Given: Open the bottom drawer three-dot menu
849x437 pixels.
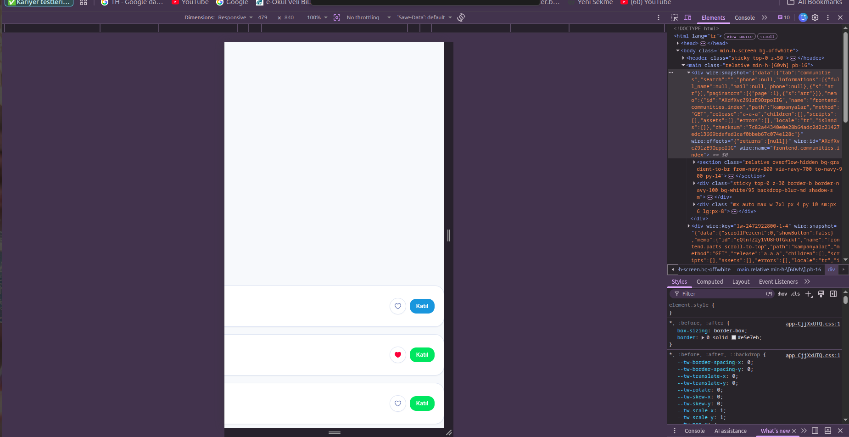Looking at the screenshot, I should point(675,431).
